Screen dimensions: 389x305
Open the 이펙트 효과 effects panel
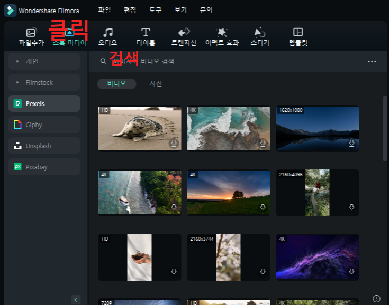tap(222, 37)
